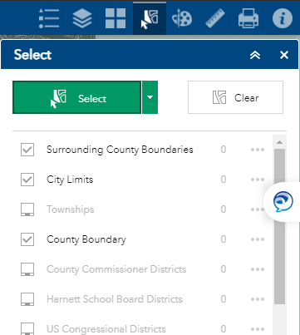Open the Measurement ruler tool
The image size is (300, 335).
click(215, 18)
